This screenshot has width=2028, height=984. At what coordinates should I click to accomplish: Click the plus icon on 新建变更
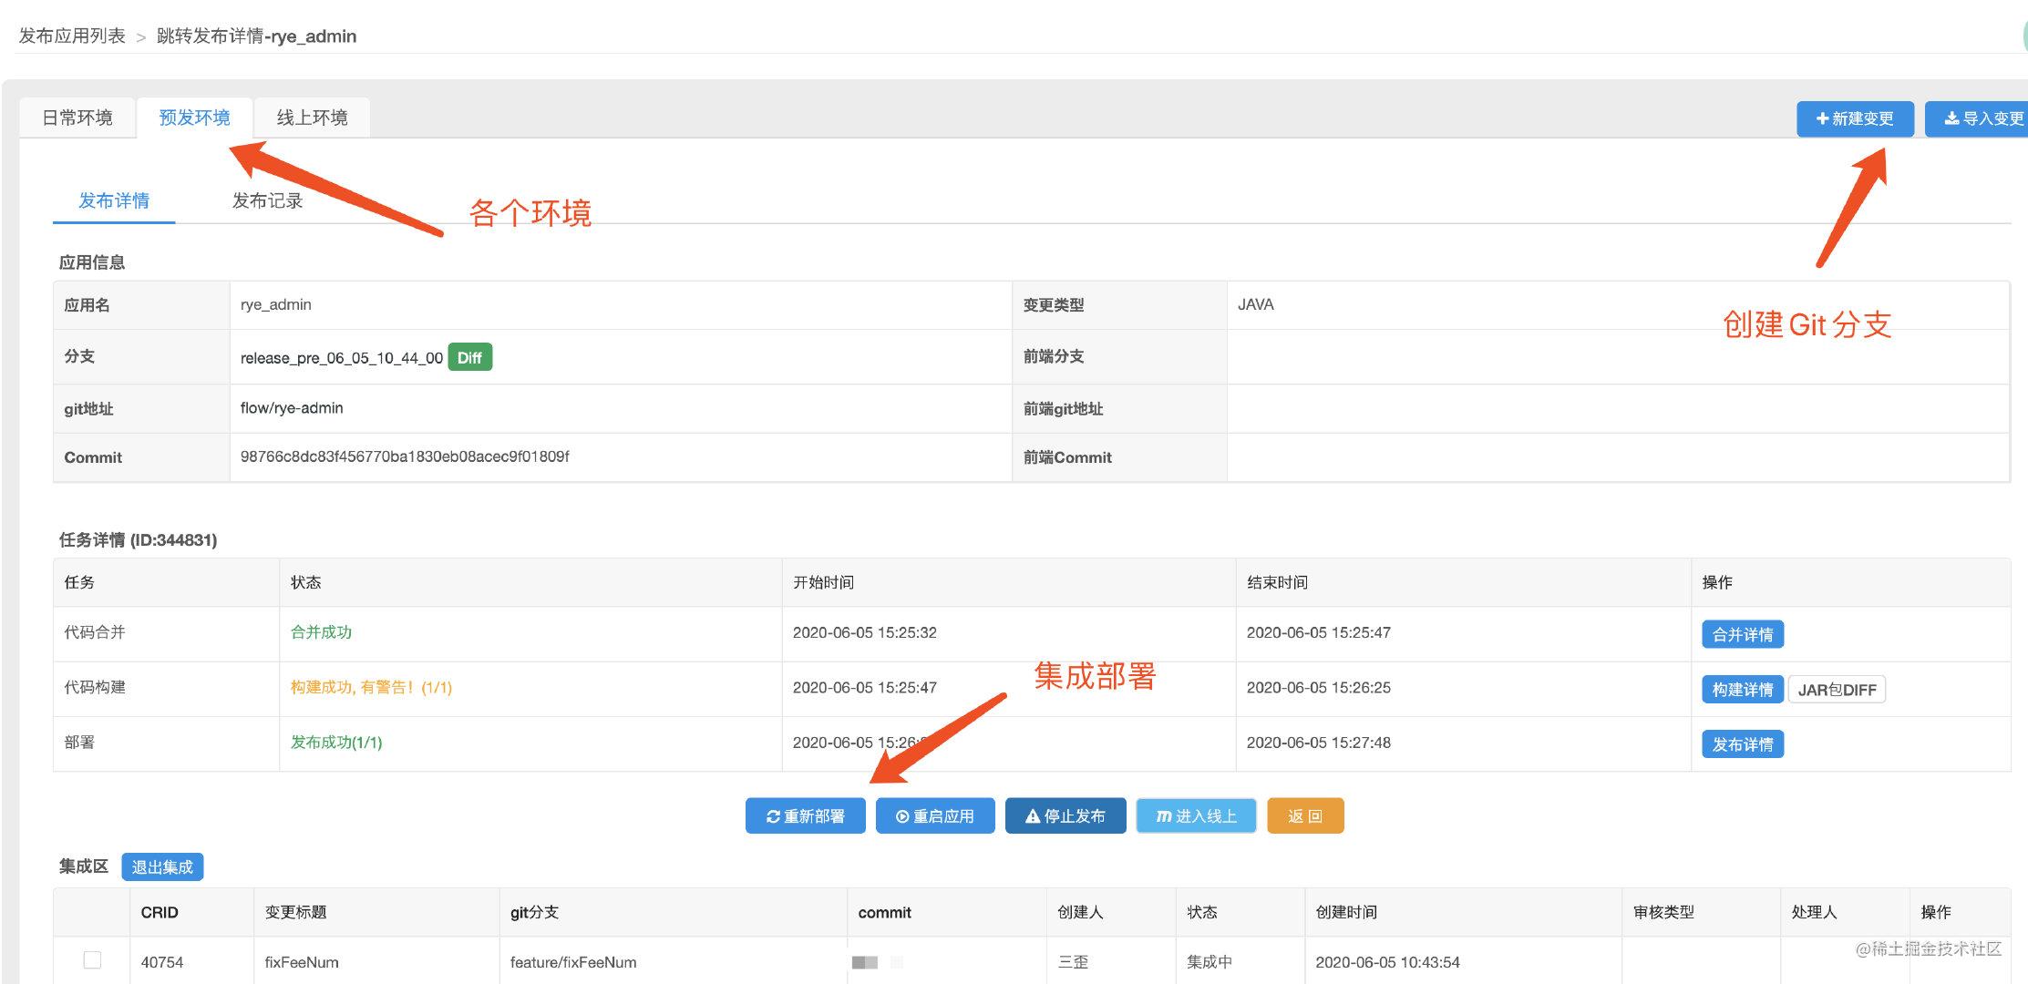[x=1822, y=118]
